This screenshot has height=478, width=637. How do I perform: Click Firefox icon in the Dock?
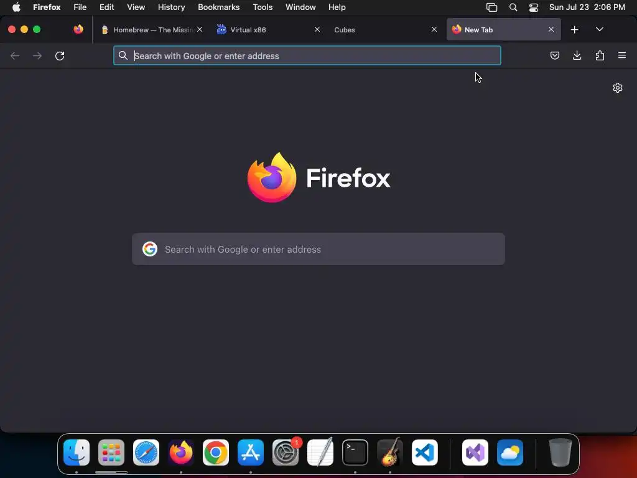(181, 452)
